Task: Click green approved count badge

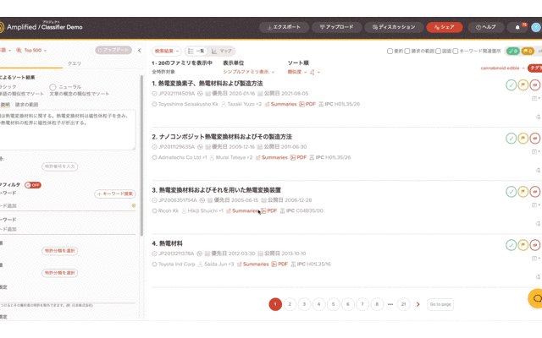Action: click(512, 51)
